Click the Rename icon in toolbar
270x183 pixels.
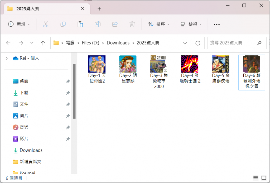(98, 24)
